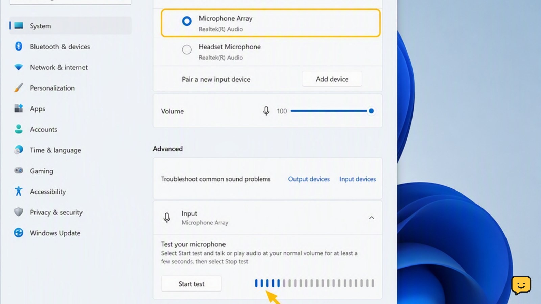Click the Input section microphone icon
Viewport: 541px width, 304px height.
167,218
